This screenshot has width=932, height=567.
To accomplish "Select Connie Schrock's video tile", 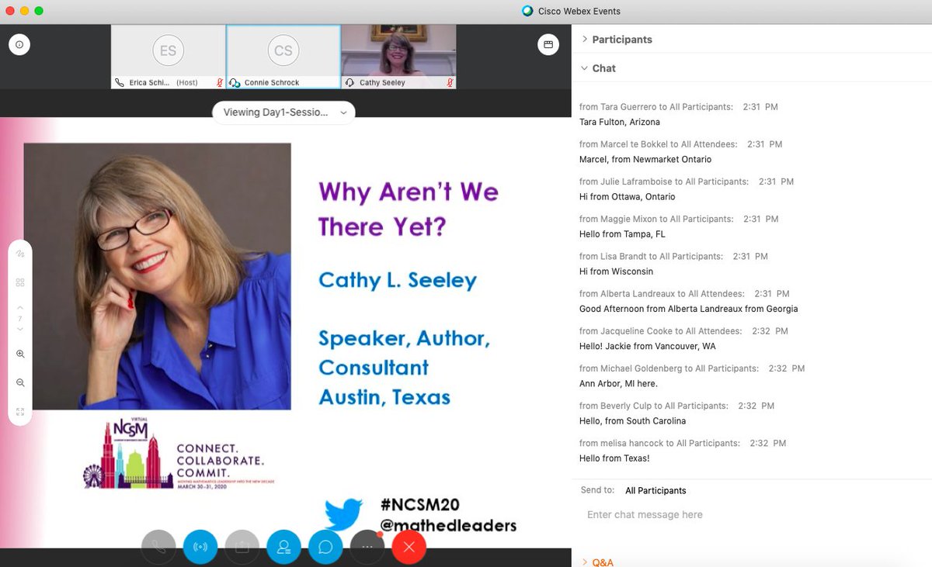I will click(283, 57).
